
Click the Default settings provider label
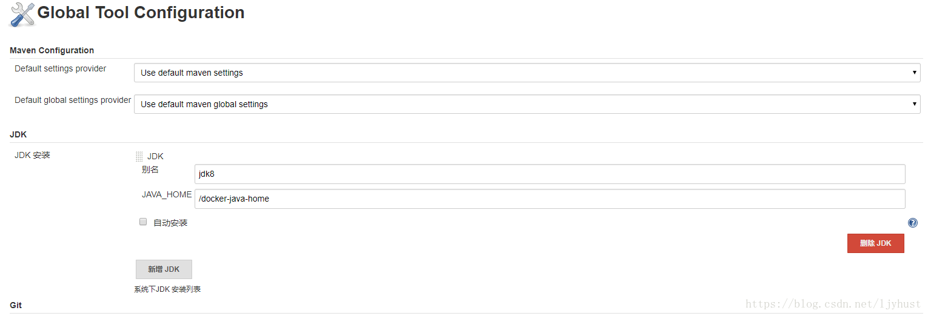(x=61, y=68)
